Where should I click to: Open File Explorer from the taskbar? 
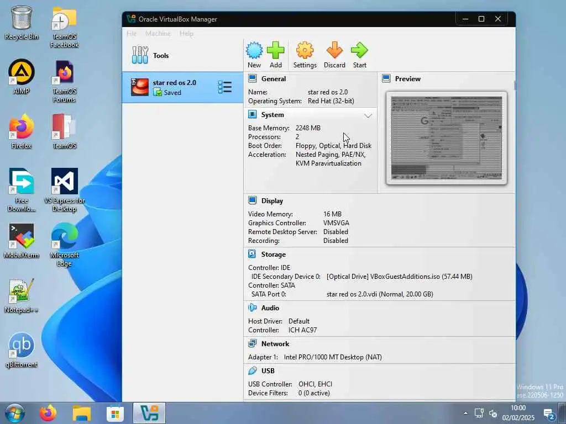[x=82, y=413]
